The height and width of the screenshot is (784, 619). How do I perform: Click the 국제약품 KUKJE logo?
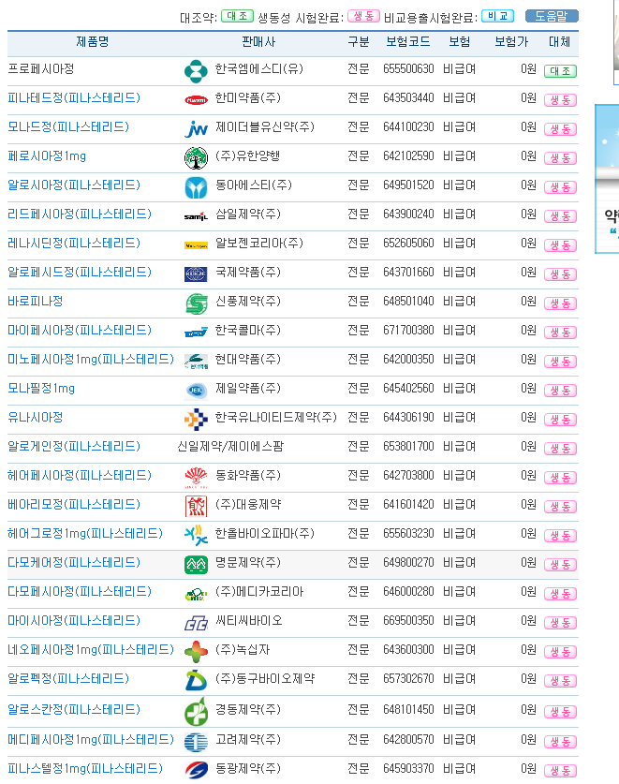(196, 274)
